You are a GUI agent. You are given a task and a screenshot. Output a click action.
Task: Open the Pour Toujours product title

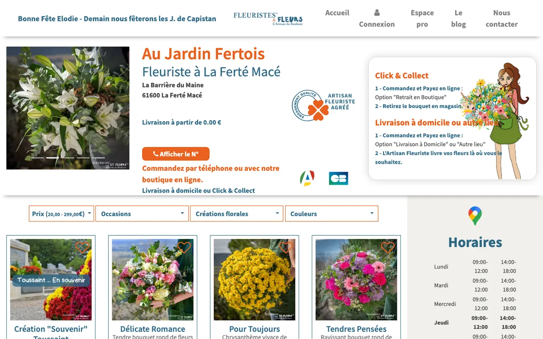click(254, 329)
